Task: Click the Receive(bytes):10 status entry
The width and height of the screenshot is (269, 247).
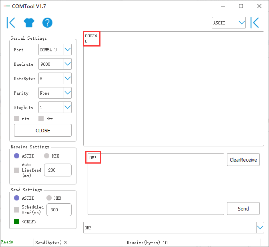Action: (147, 243)
